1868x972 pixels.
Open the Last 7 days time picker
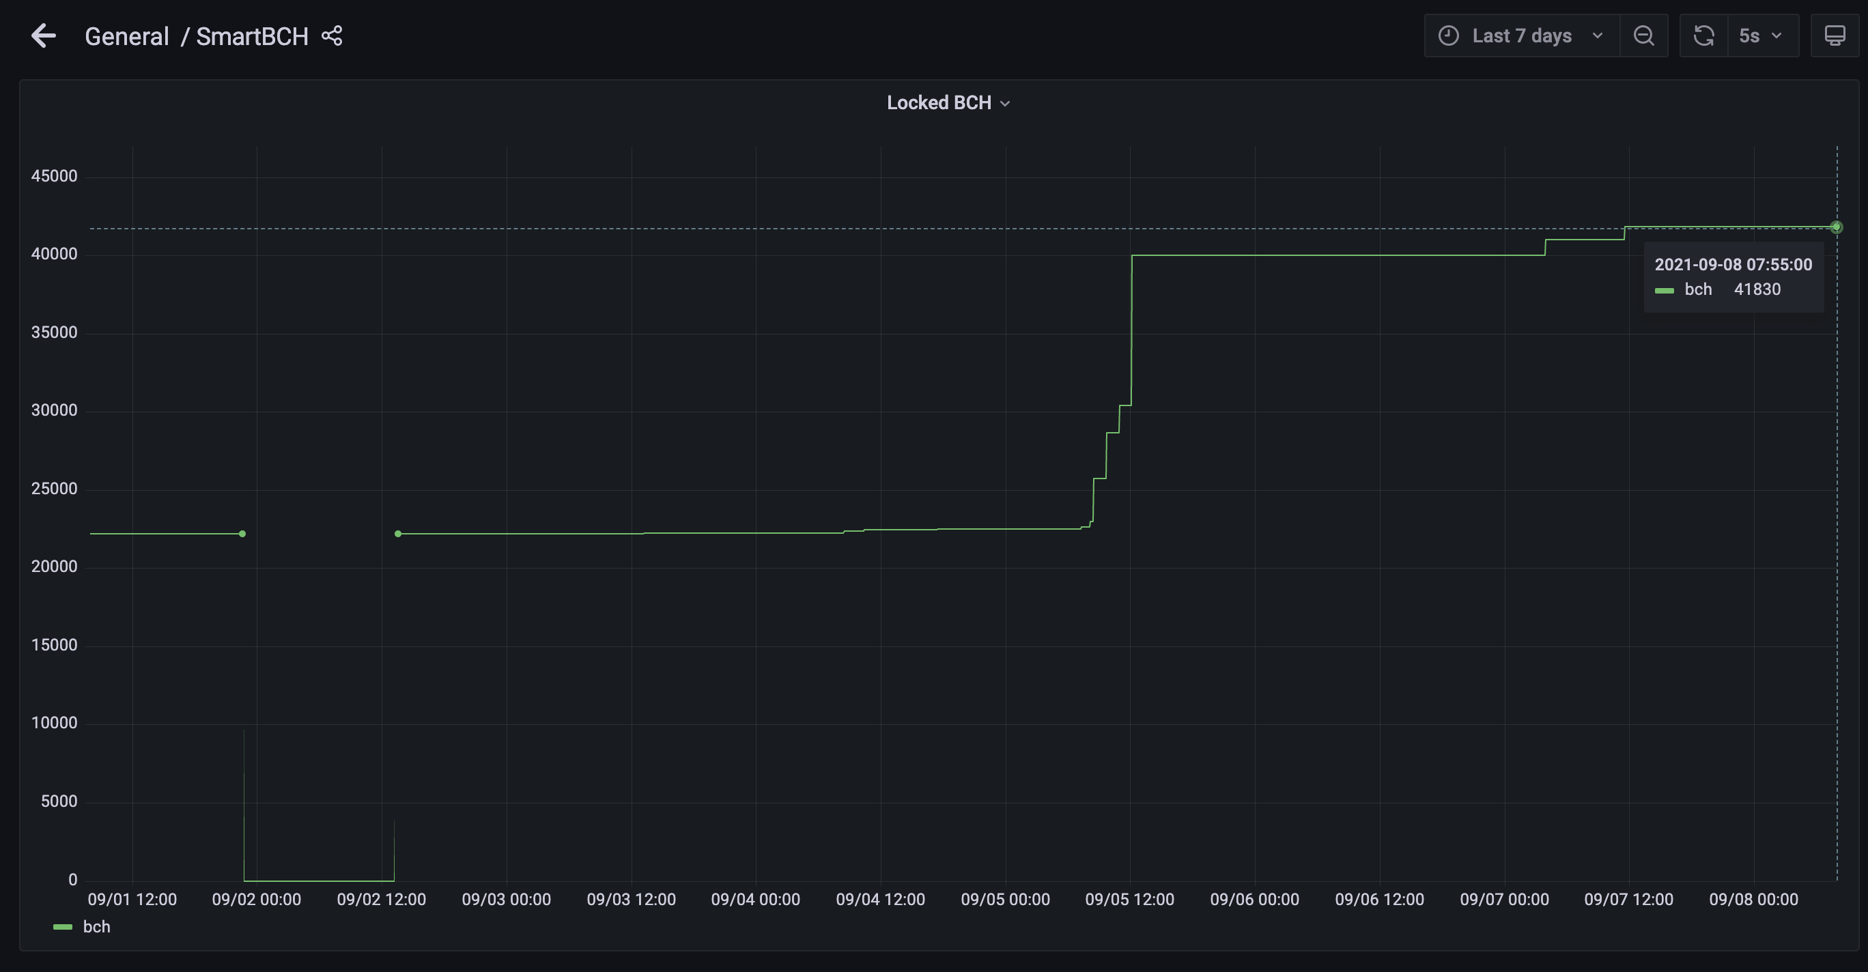(x=1521, y=35)
